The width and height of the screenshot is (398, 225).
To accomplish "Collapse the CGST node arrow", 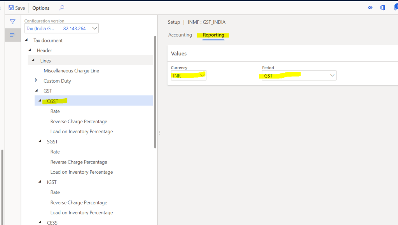I will coord(40,101).
